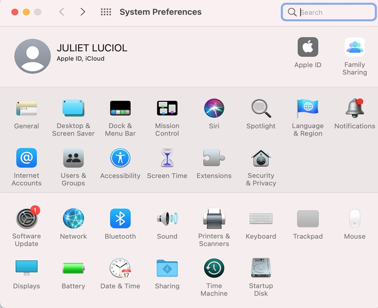Screen dimensions: 378x308
Task: Open Family Sharing settings
Action: click(354, 47)
